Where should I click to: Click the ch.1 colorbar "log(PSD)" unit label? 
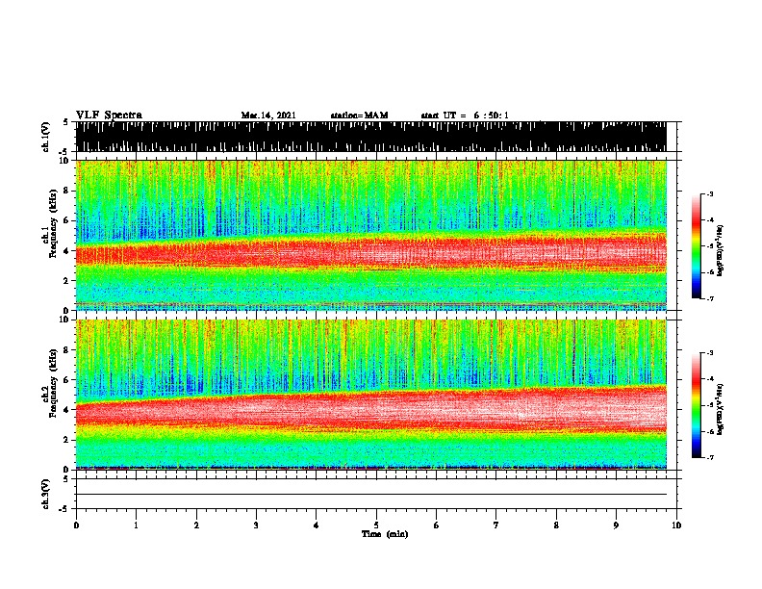point(720,250)
